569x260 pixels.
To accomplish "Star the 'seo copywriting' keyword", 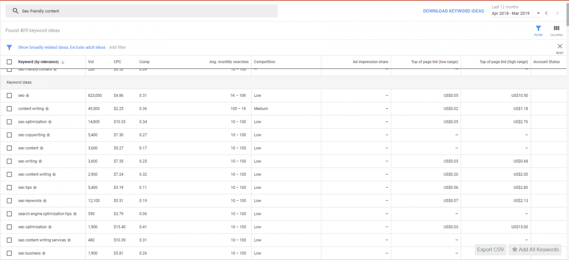I will click(x=48, y=135).
